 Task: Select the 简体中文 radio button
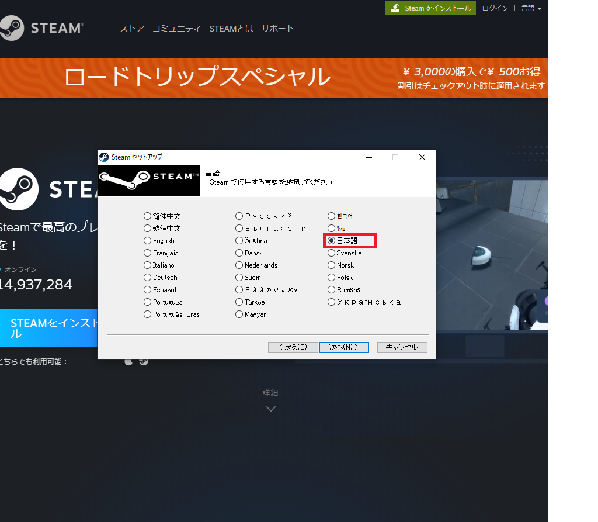click(147, 216)
